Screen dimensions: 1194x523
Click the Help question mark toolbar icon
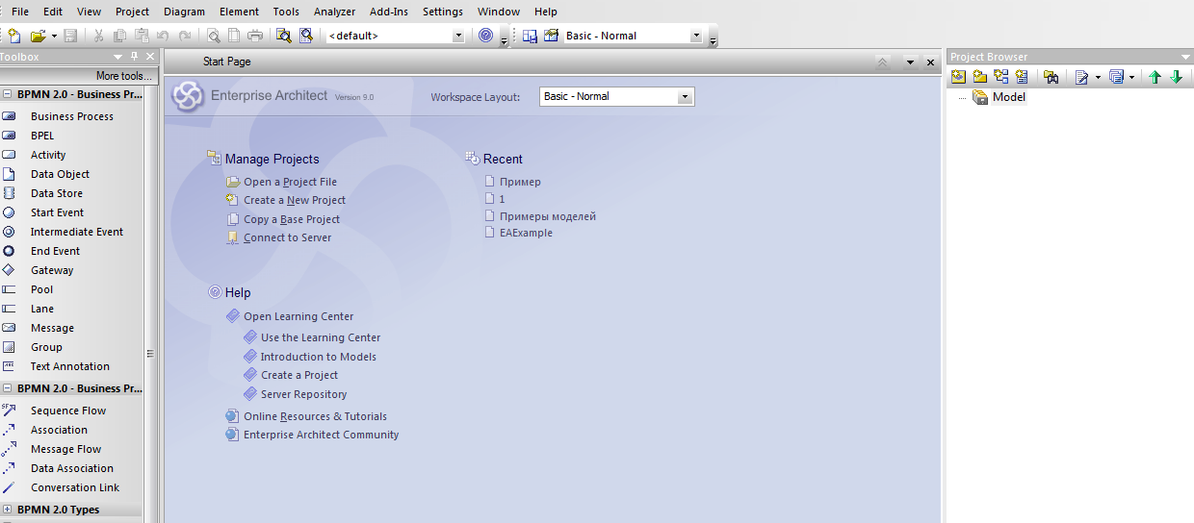pyautogui.click(x=485, y=36)
